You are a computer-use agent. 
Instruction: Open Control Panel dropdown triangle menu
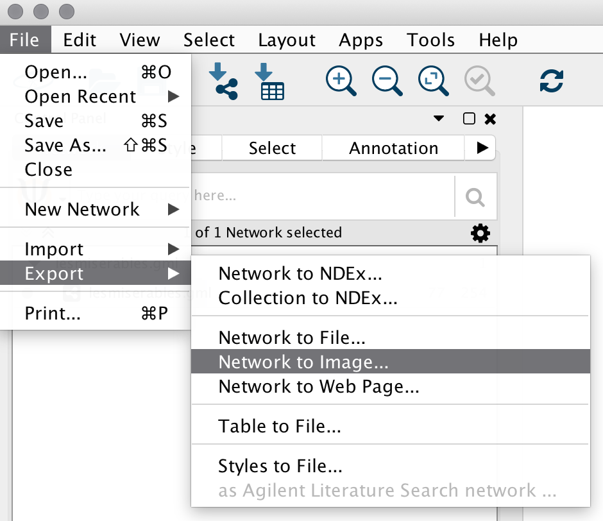[438, 118]
